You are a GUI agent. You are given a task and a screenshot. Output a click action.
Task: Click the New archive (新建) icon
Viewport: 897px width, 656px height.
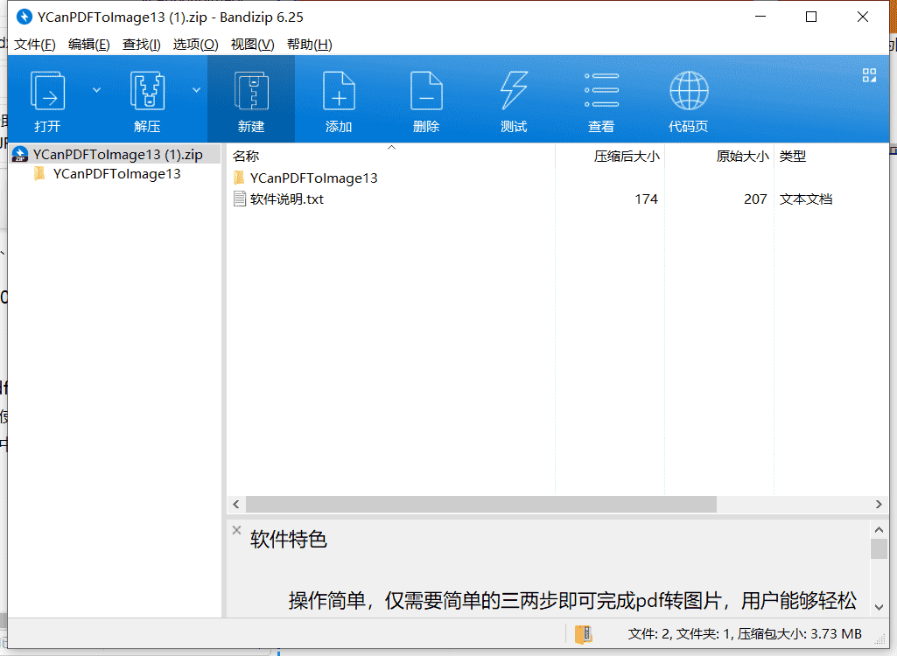pos(251,91)
